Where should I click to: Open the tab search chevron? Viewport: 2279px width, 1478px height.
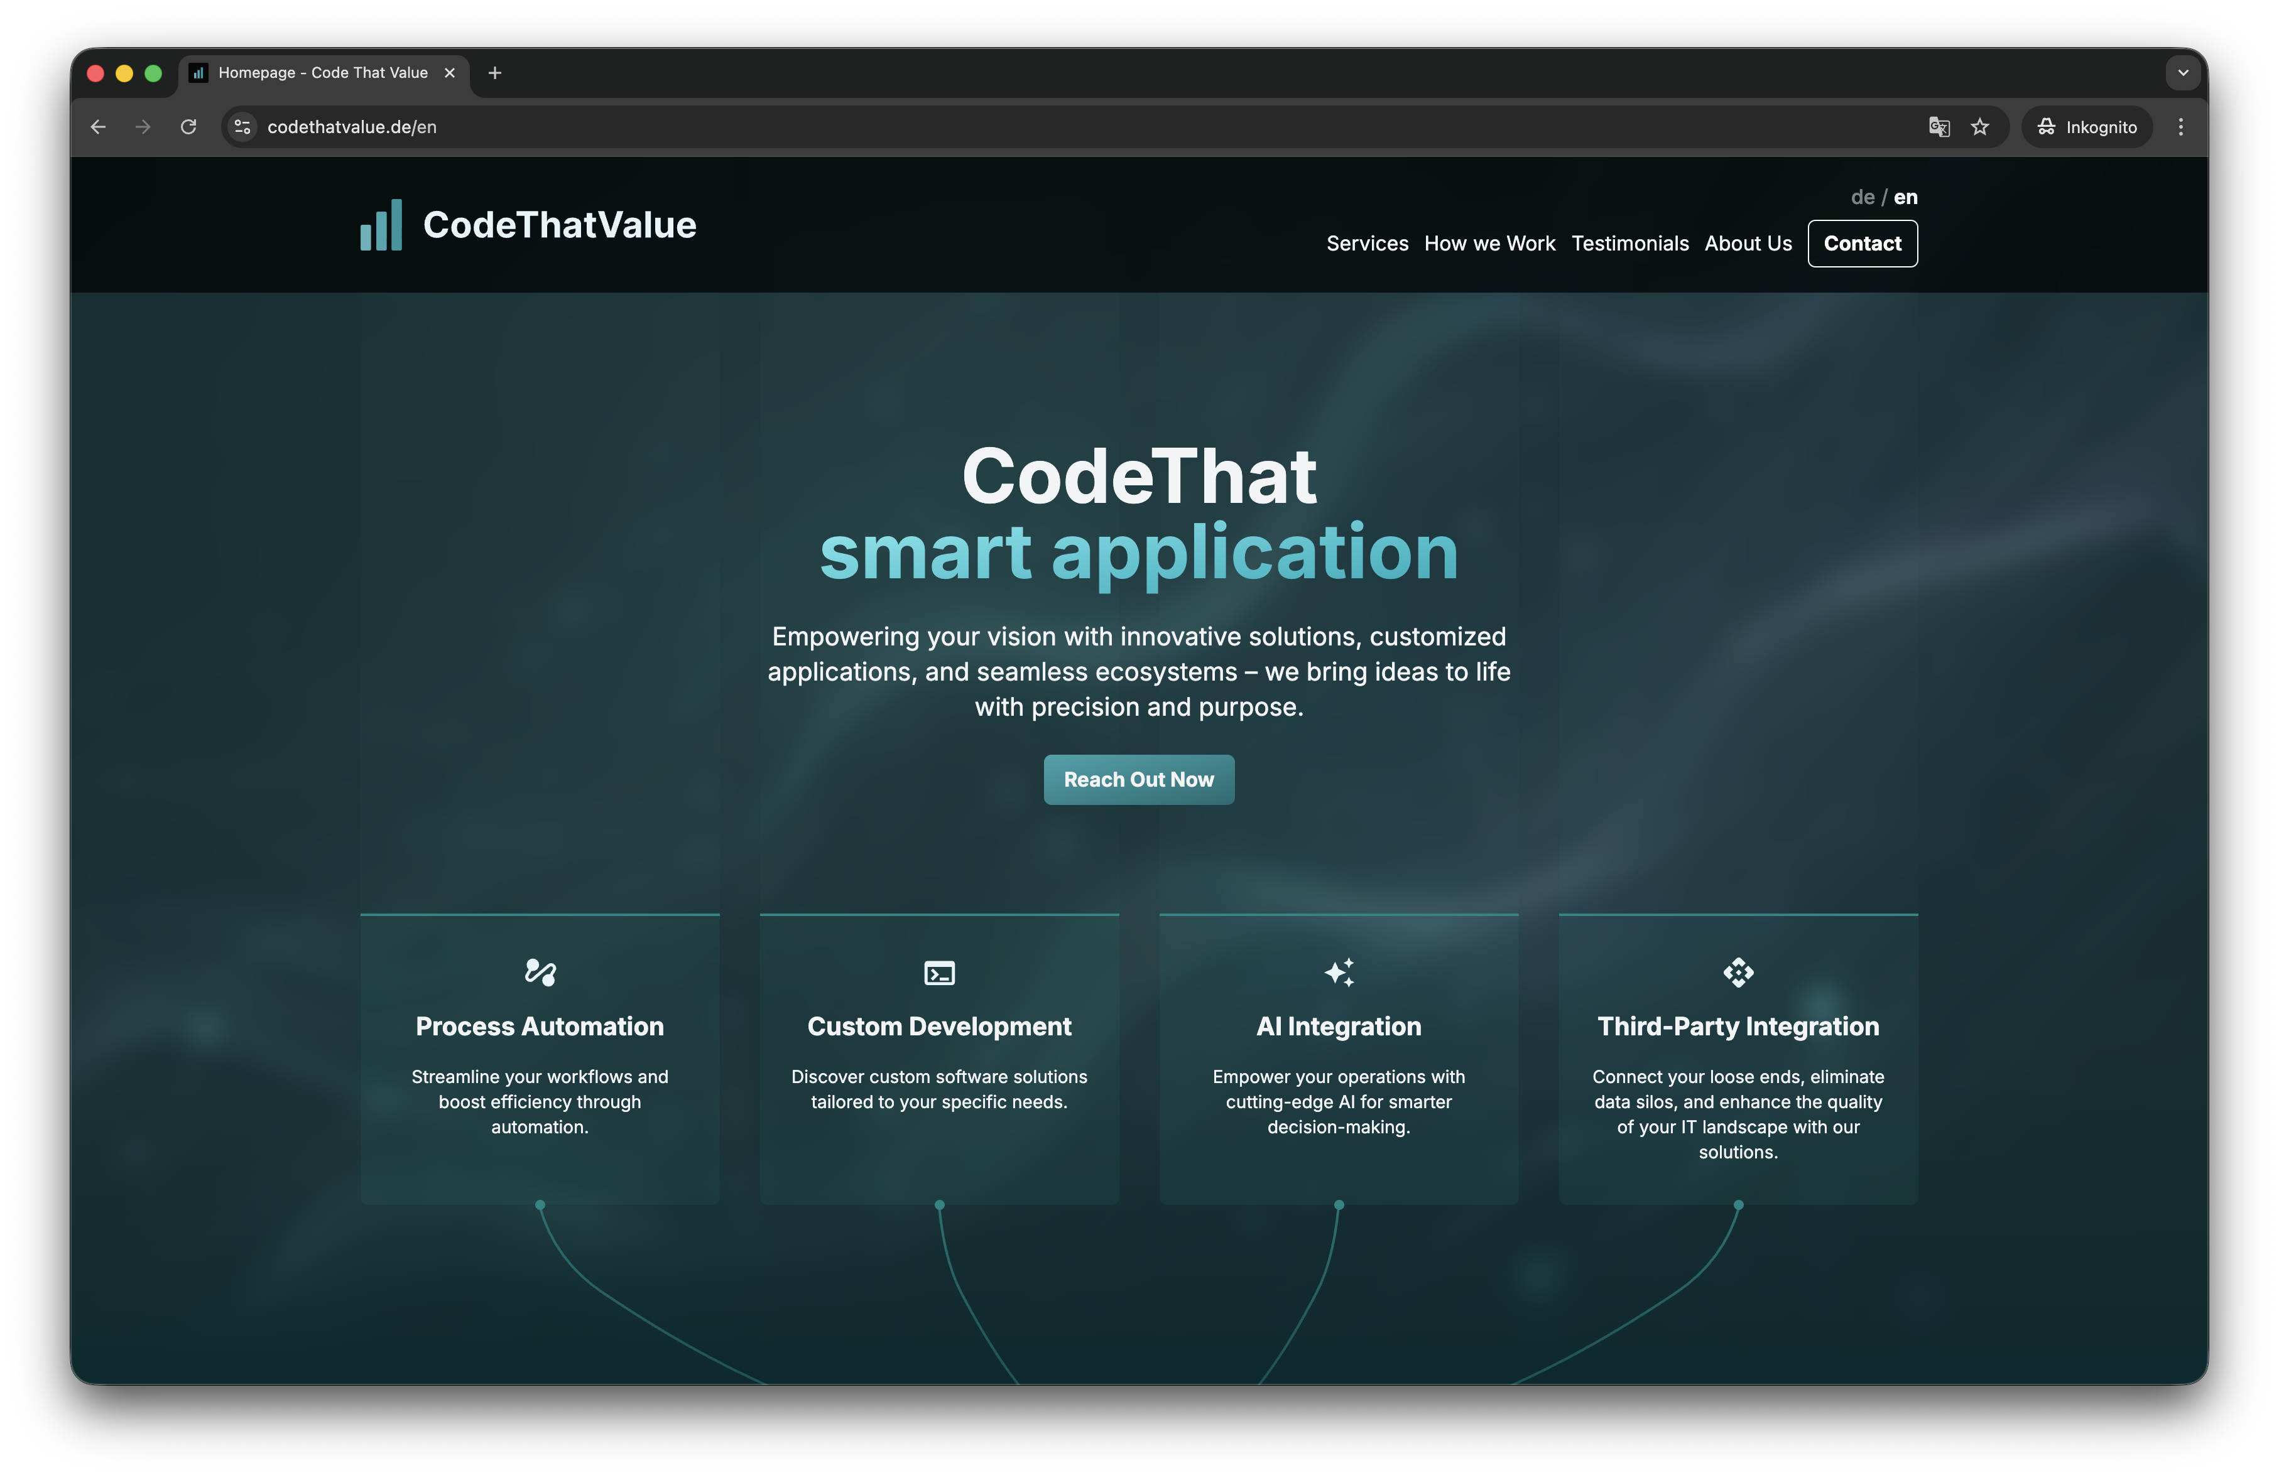2182,73
